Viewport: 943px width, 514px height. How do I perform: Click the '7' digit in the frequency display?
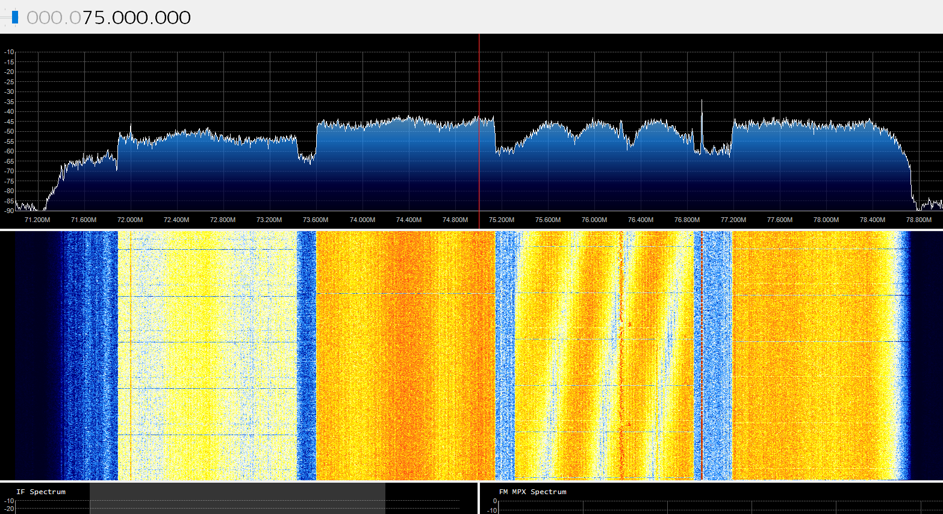point(89,18)
